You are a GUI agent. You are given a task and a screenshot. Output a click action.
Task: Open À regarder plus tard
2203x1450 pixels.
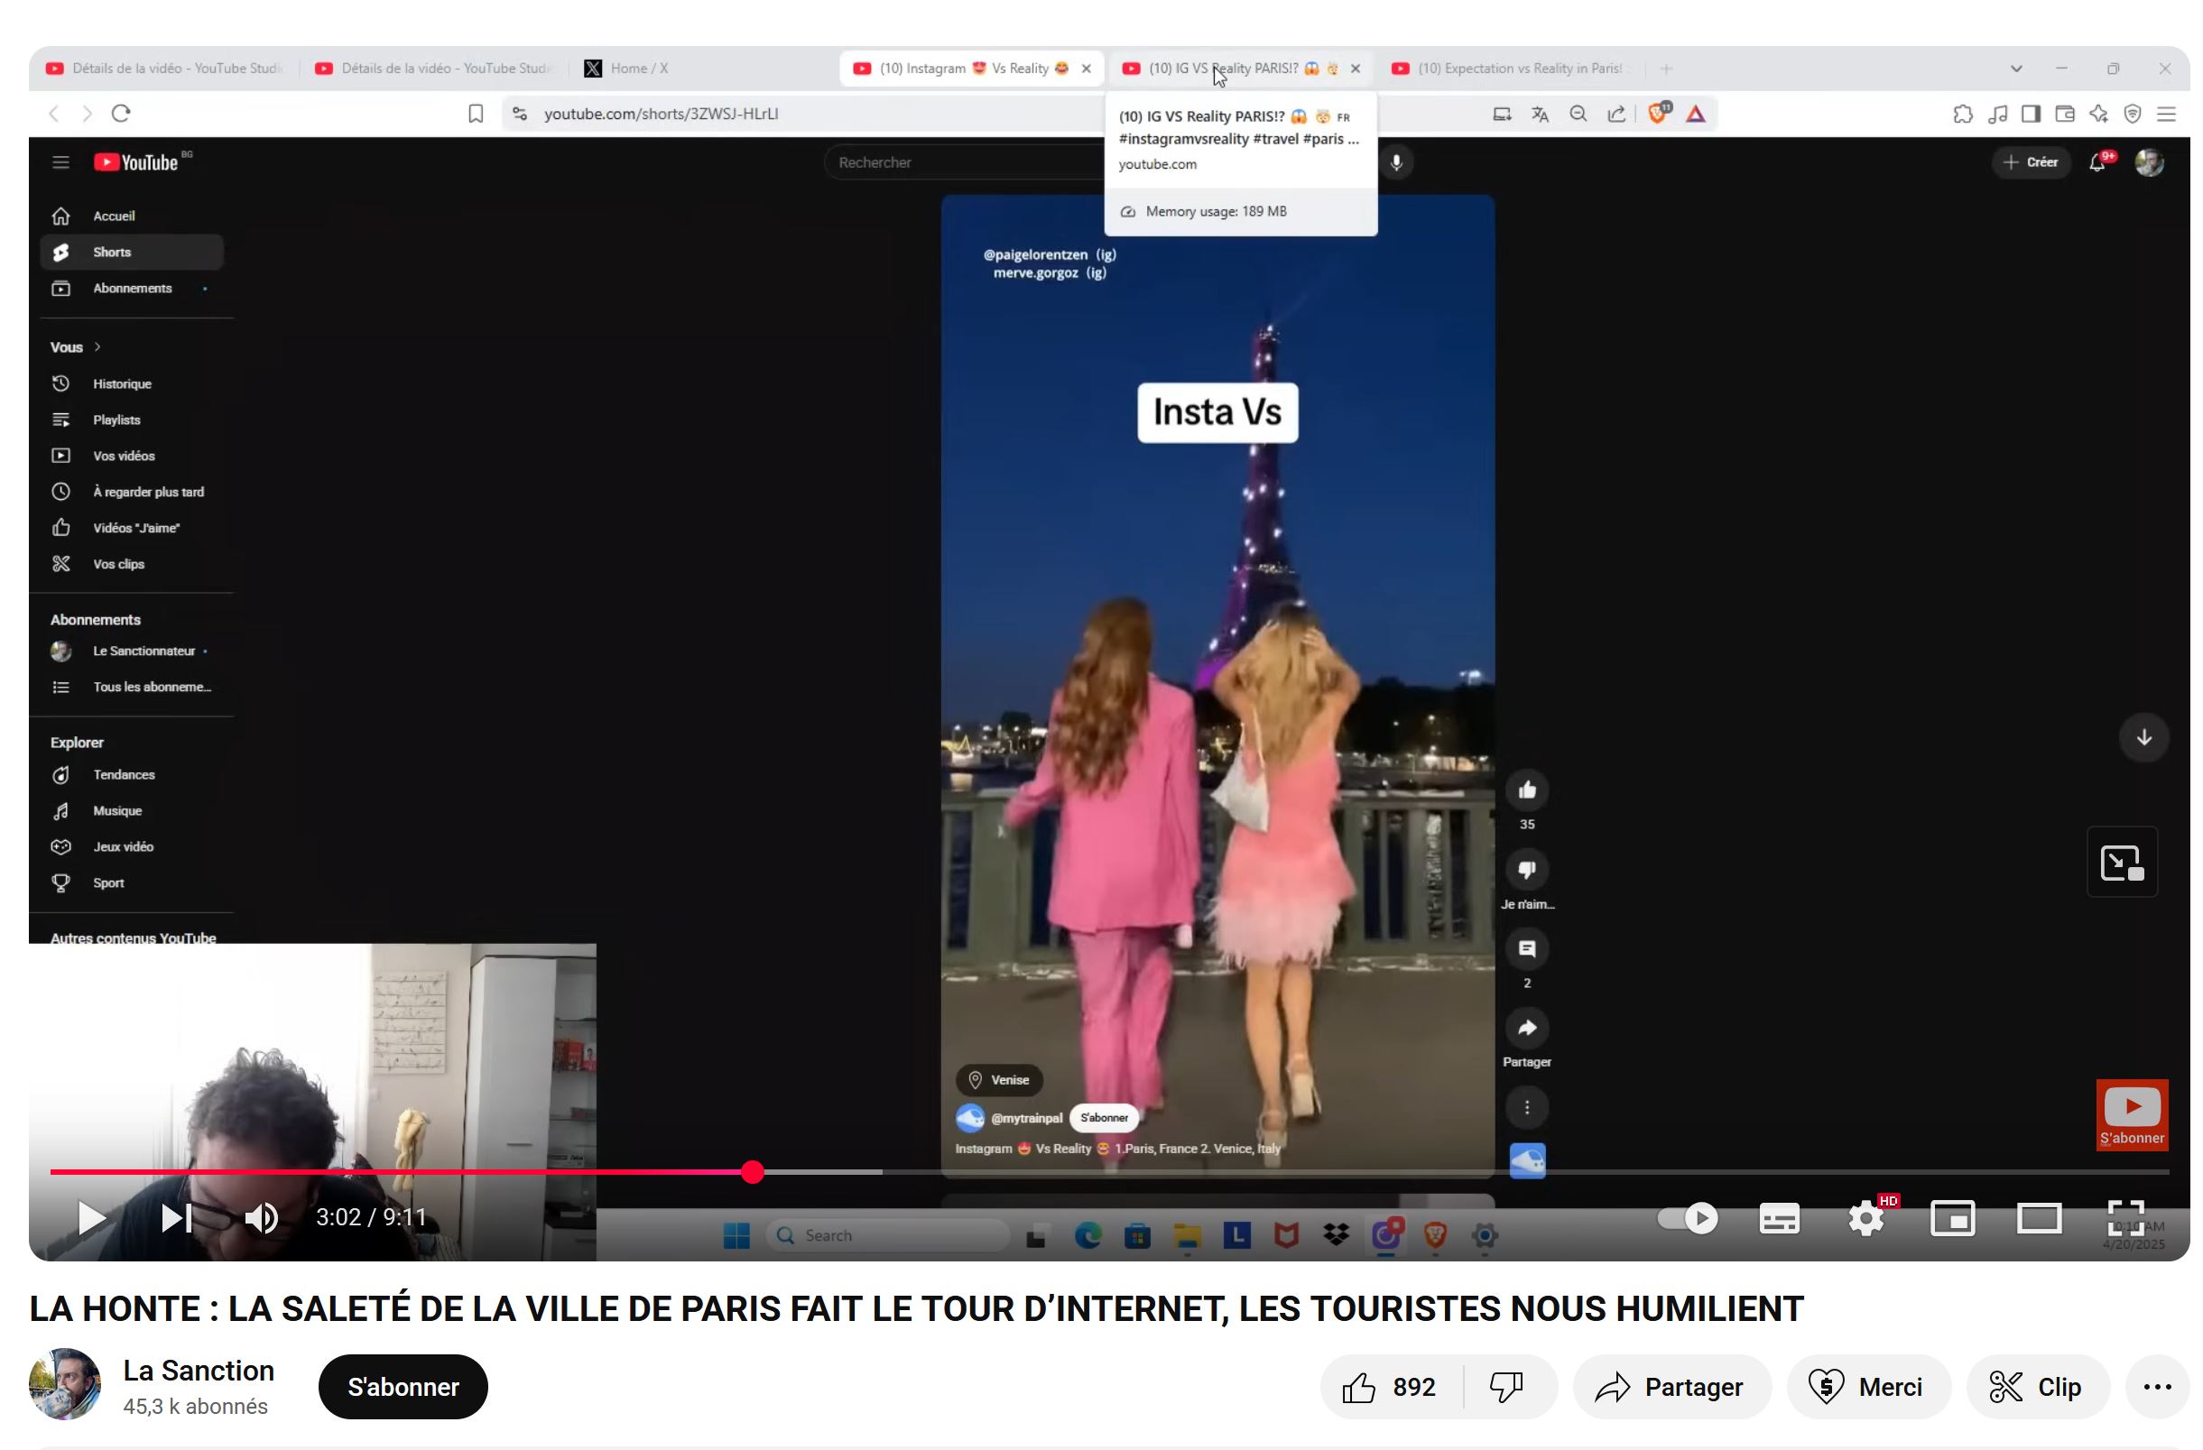click(x=133, y=492)
